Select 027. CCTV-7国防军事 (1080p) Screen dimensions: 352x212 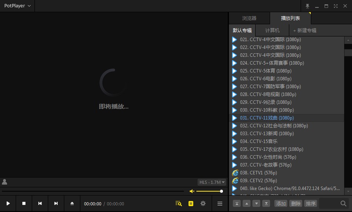tap(287, 87)
